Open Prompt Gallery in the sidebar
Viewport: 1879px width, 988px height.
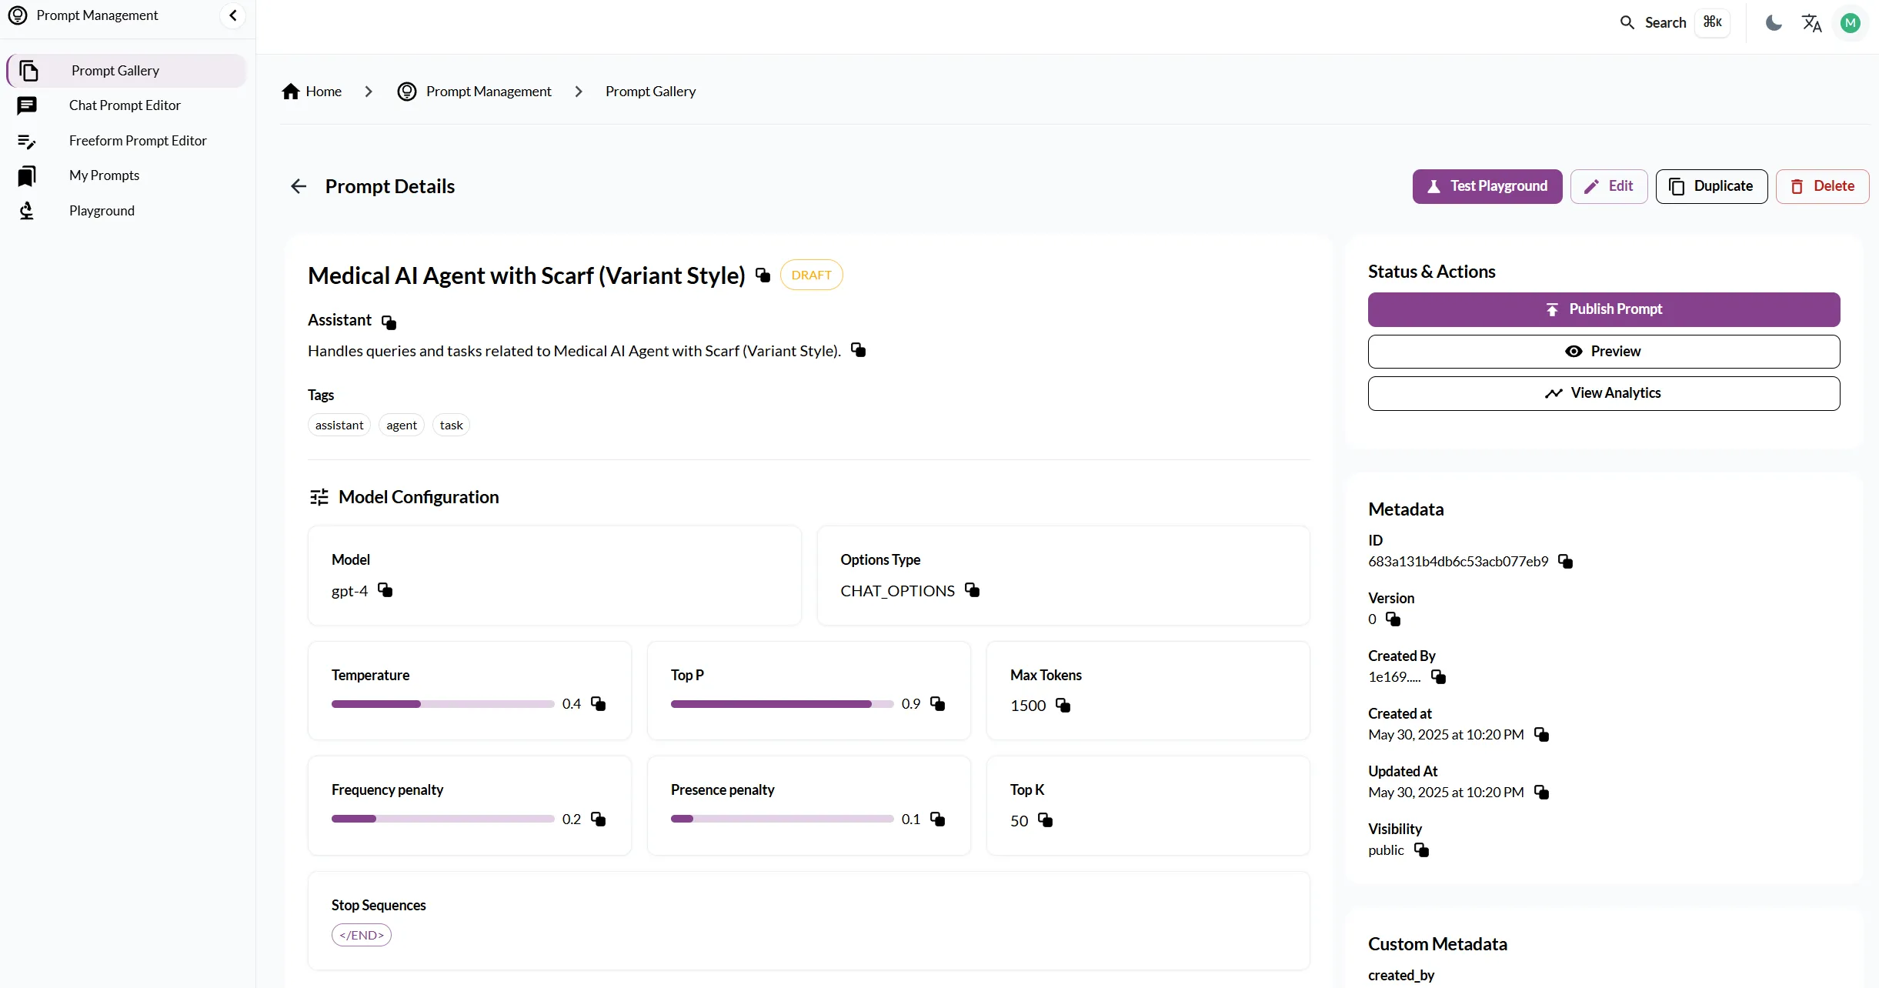click(127, 71)
